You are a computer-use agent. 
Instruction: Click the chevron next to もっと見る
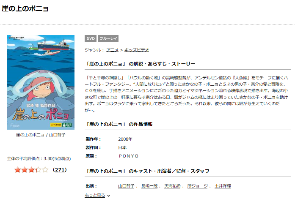pos(108,196)
